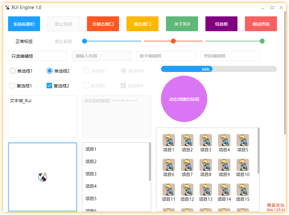The width and height of the screenshot is (289, 215).
Task: Select the 项目3 thumbnail icon
Action: (206, 140)
